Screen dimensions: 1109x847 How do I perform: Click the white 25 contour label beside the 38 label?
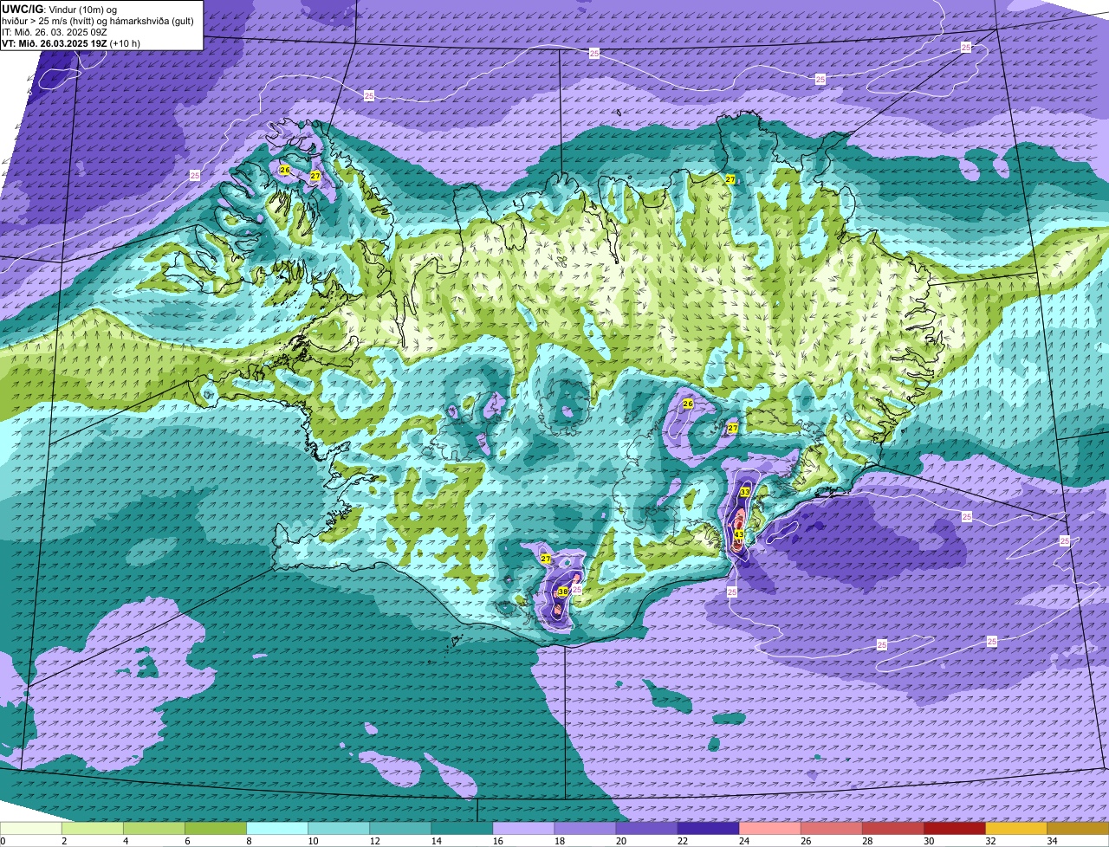coord(577,589)
